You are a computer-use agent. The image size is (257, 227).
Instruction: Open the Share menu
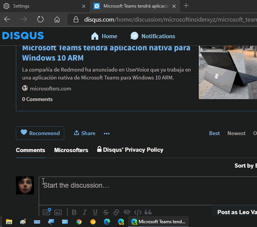[x=85, y=133]
